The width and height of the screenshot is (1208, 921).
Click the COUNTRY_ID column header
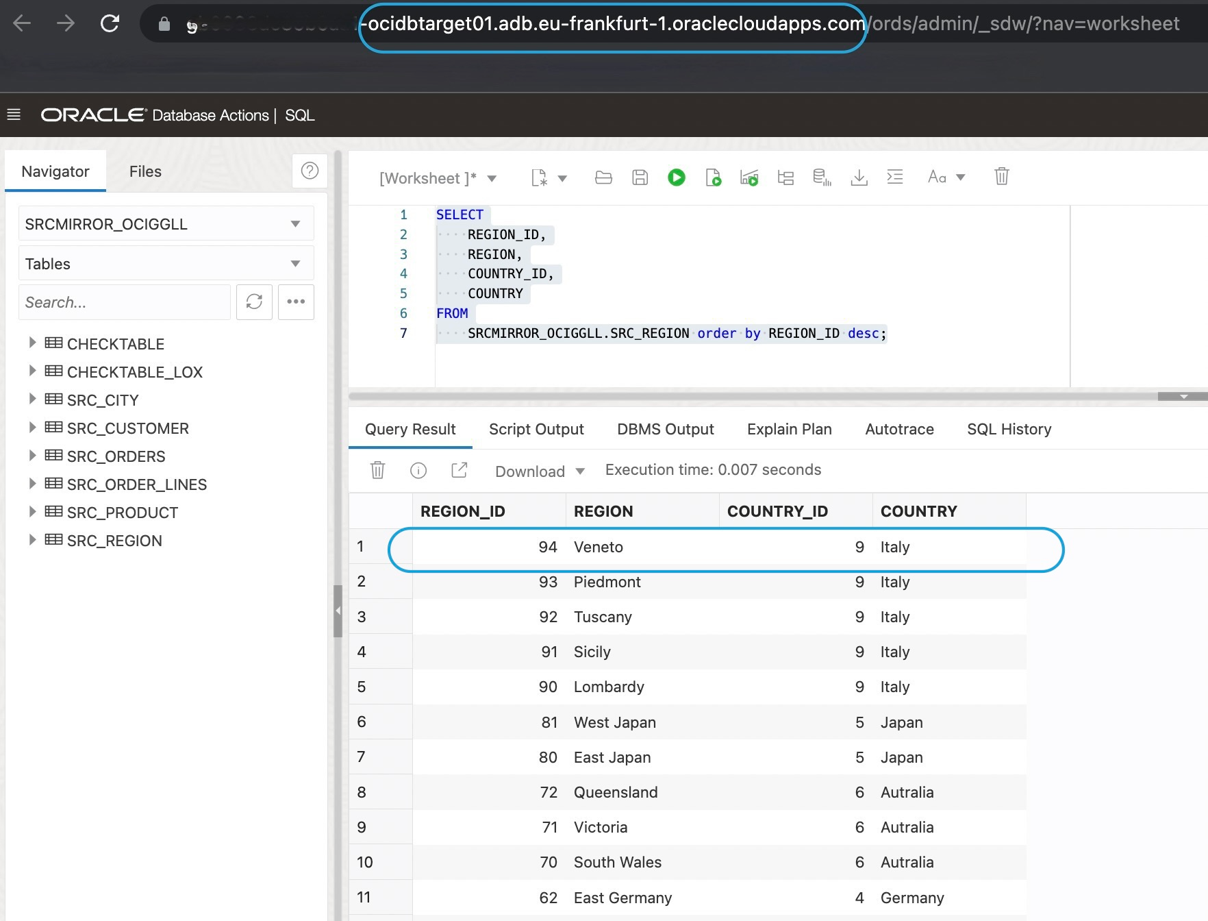click(796, 511)
